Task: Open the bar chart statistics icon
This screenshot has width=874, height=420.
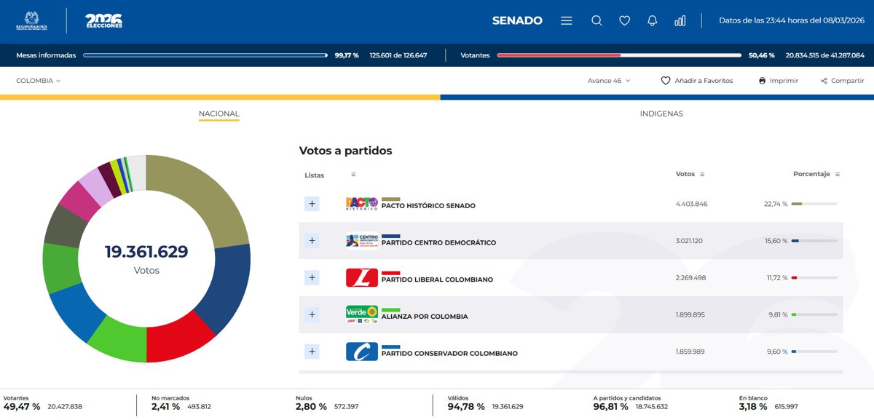Action: click(x=680, y=21)
